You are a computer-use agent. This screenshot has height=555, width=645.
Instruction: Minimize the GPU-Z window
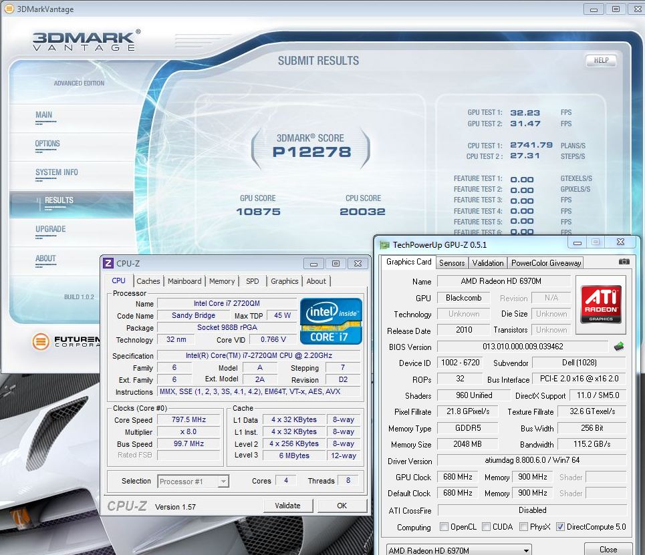tap(577, 242)
